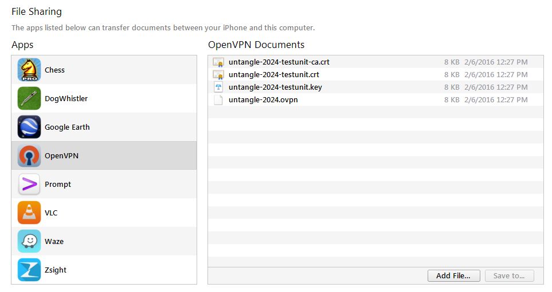Select the Zsight app icon
This screenshot has width=552, height=292.
pos(29,270)
